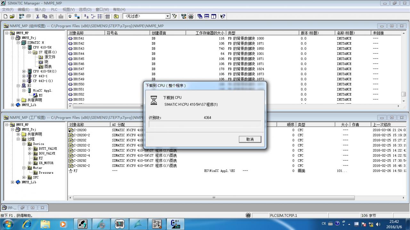
Task: Sort by 符号名 column header
Action: 127,33
